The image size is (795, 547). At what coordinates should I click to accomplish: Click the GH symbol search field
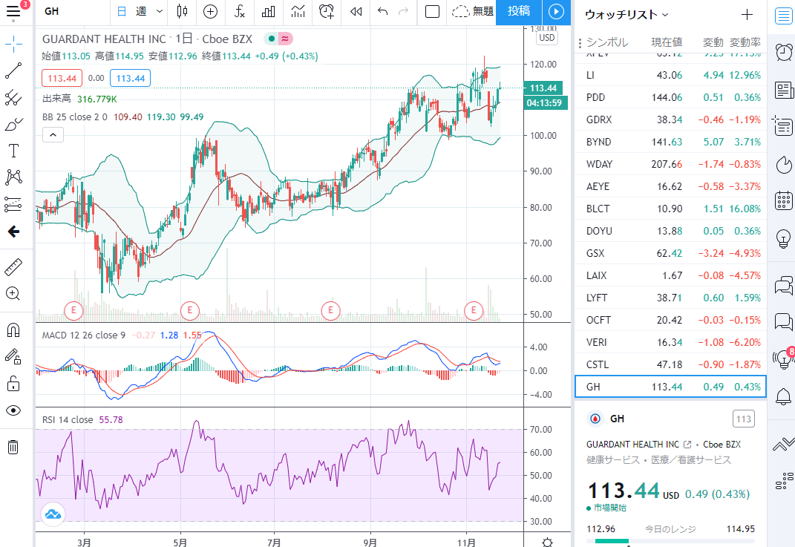tap(73, 11)
